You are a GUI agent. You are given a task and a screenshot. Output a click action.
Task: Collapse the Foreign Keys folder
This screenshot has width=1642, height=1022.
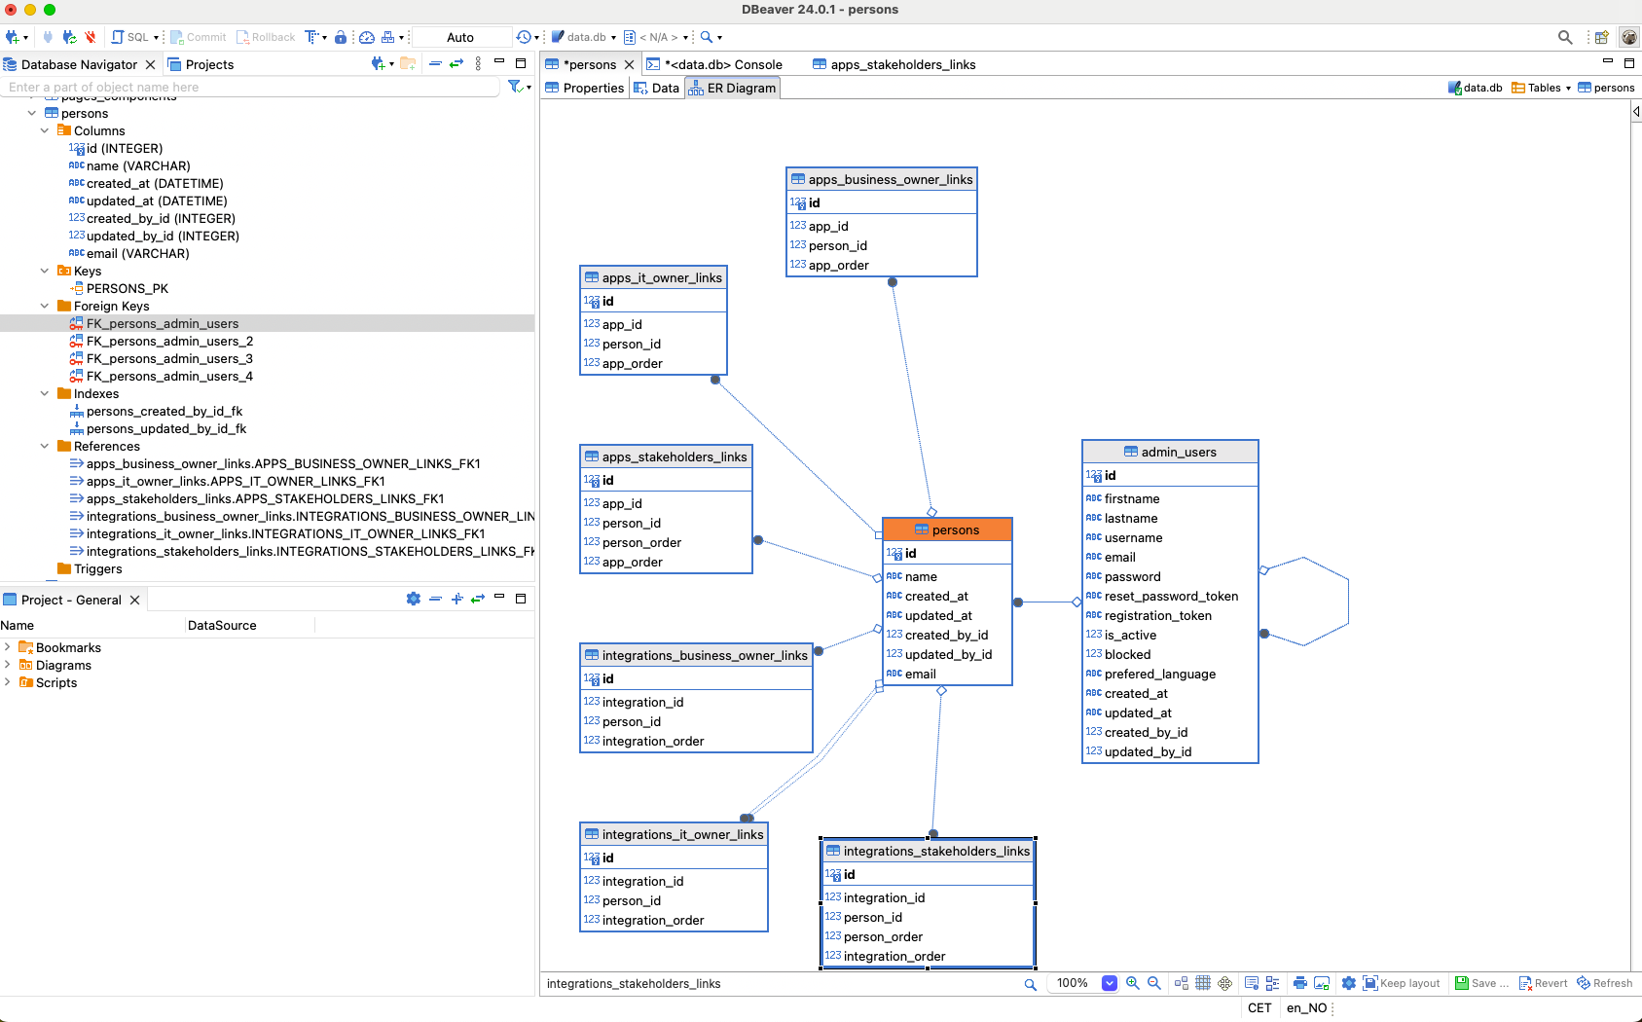coord(45,306)
